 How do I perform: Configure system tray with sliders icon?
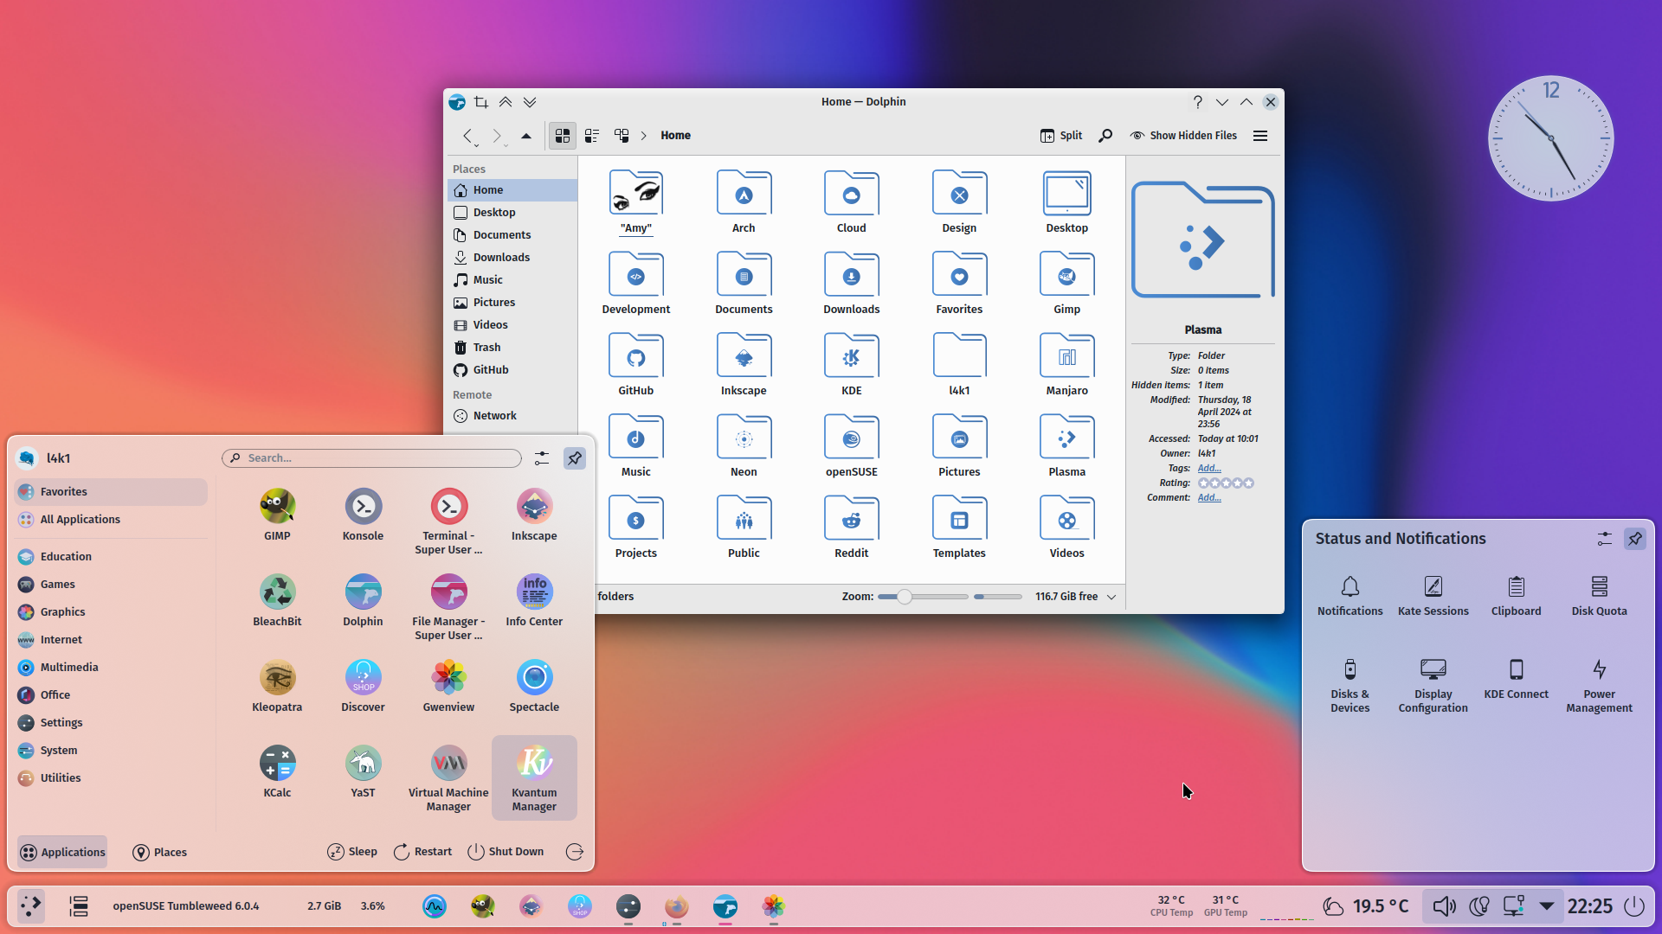coord(1605,539)
